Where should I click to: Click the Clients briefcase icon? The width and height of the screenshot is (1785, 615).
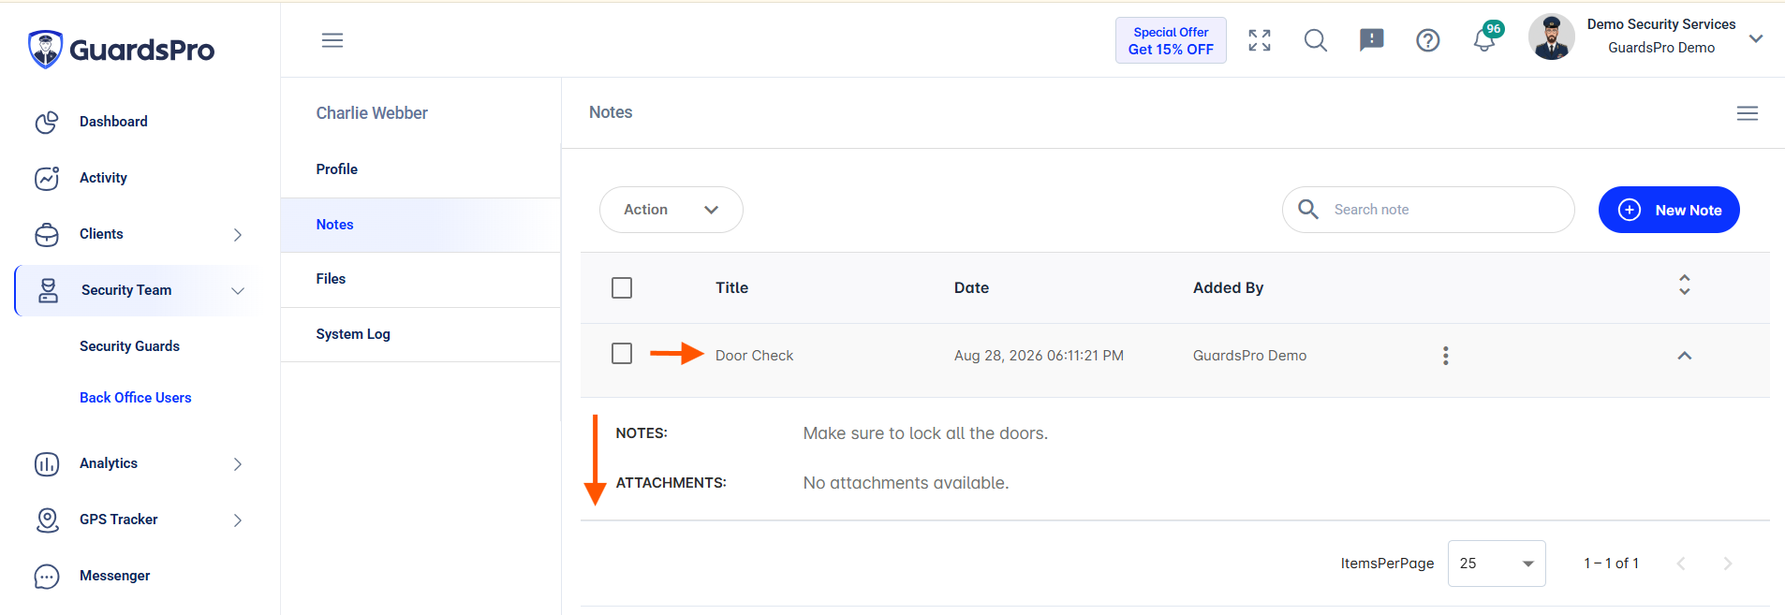coord(47,234)
